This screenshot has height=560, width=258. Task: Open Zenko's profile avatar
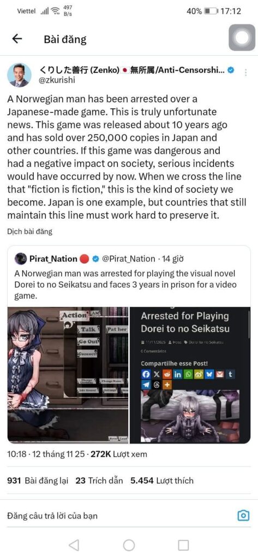(x=19, y=75)
